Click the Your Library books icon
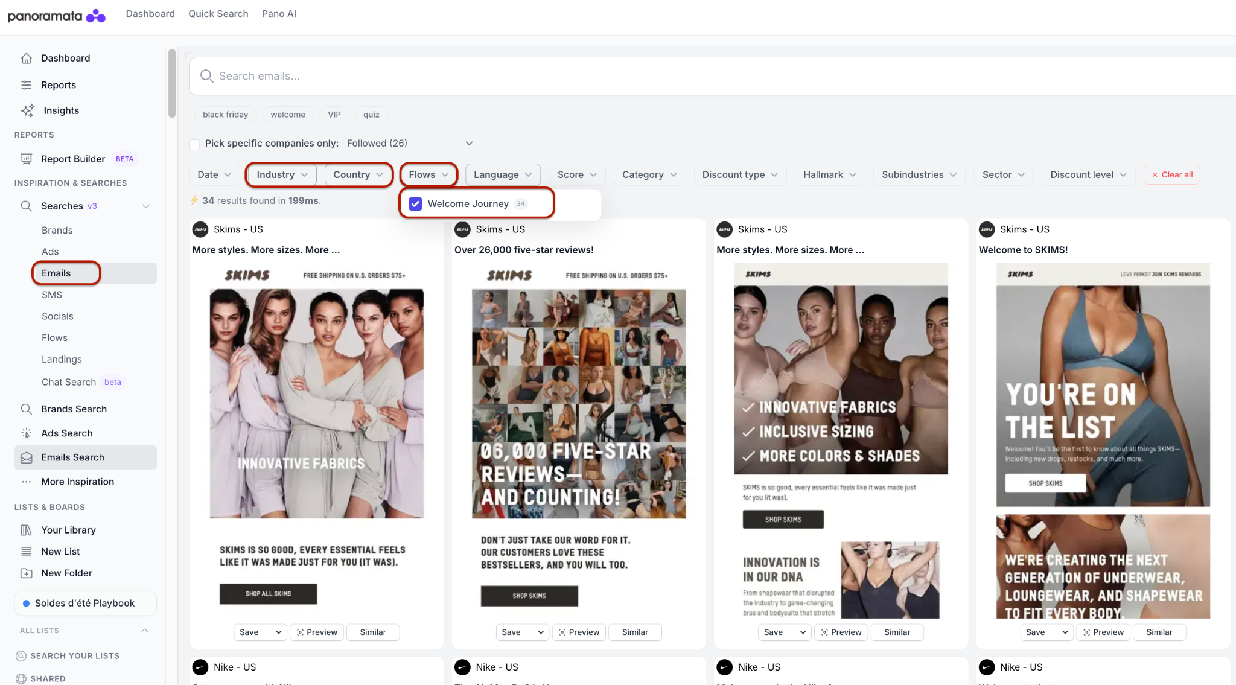This screenshot has height=685, width=1236. (x=27, y=530)
